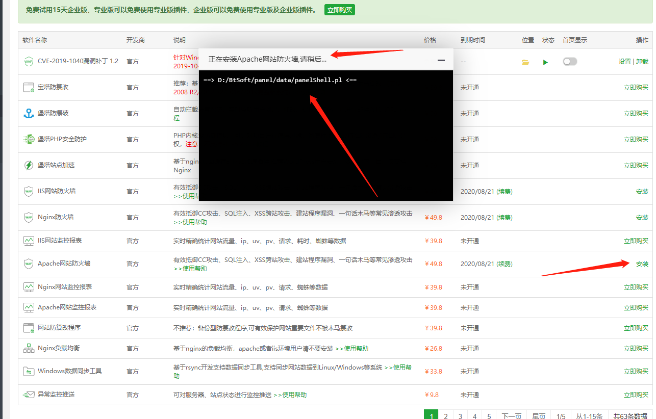Go to page 2 in pagination
Image resolution: width=656 pixels, height=419 pixels.
click(446, 415)
